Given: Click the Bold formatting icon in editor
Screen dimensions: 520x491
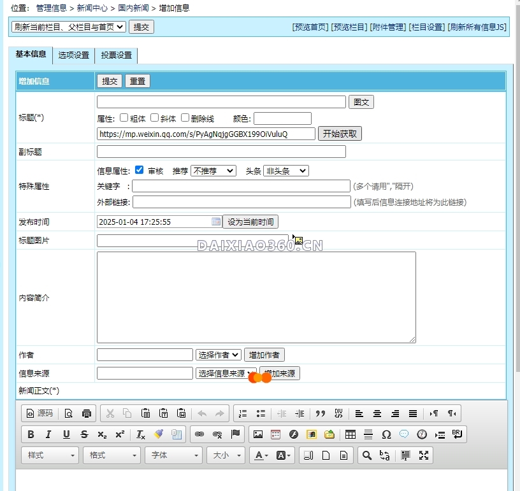Looking at the screenshot, I should [x=31, y=434].
